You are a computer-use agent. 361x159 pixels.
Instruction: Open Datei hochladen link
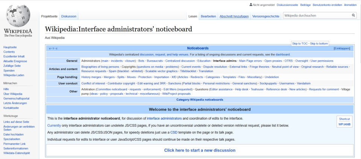click(x=14, y=134)
